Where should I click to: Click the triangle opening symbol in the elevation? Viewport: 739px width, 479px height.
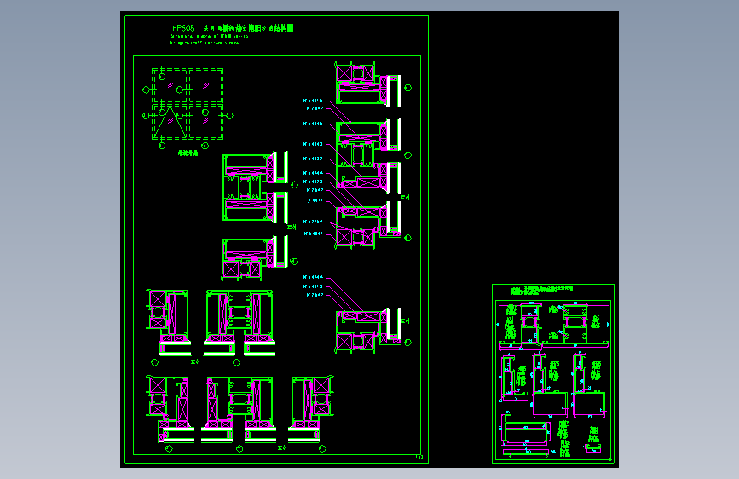[x=170, y=122]
